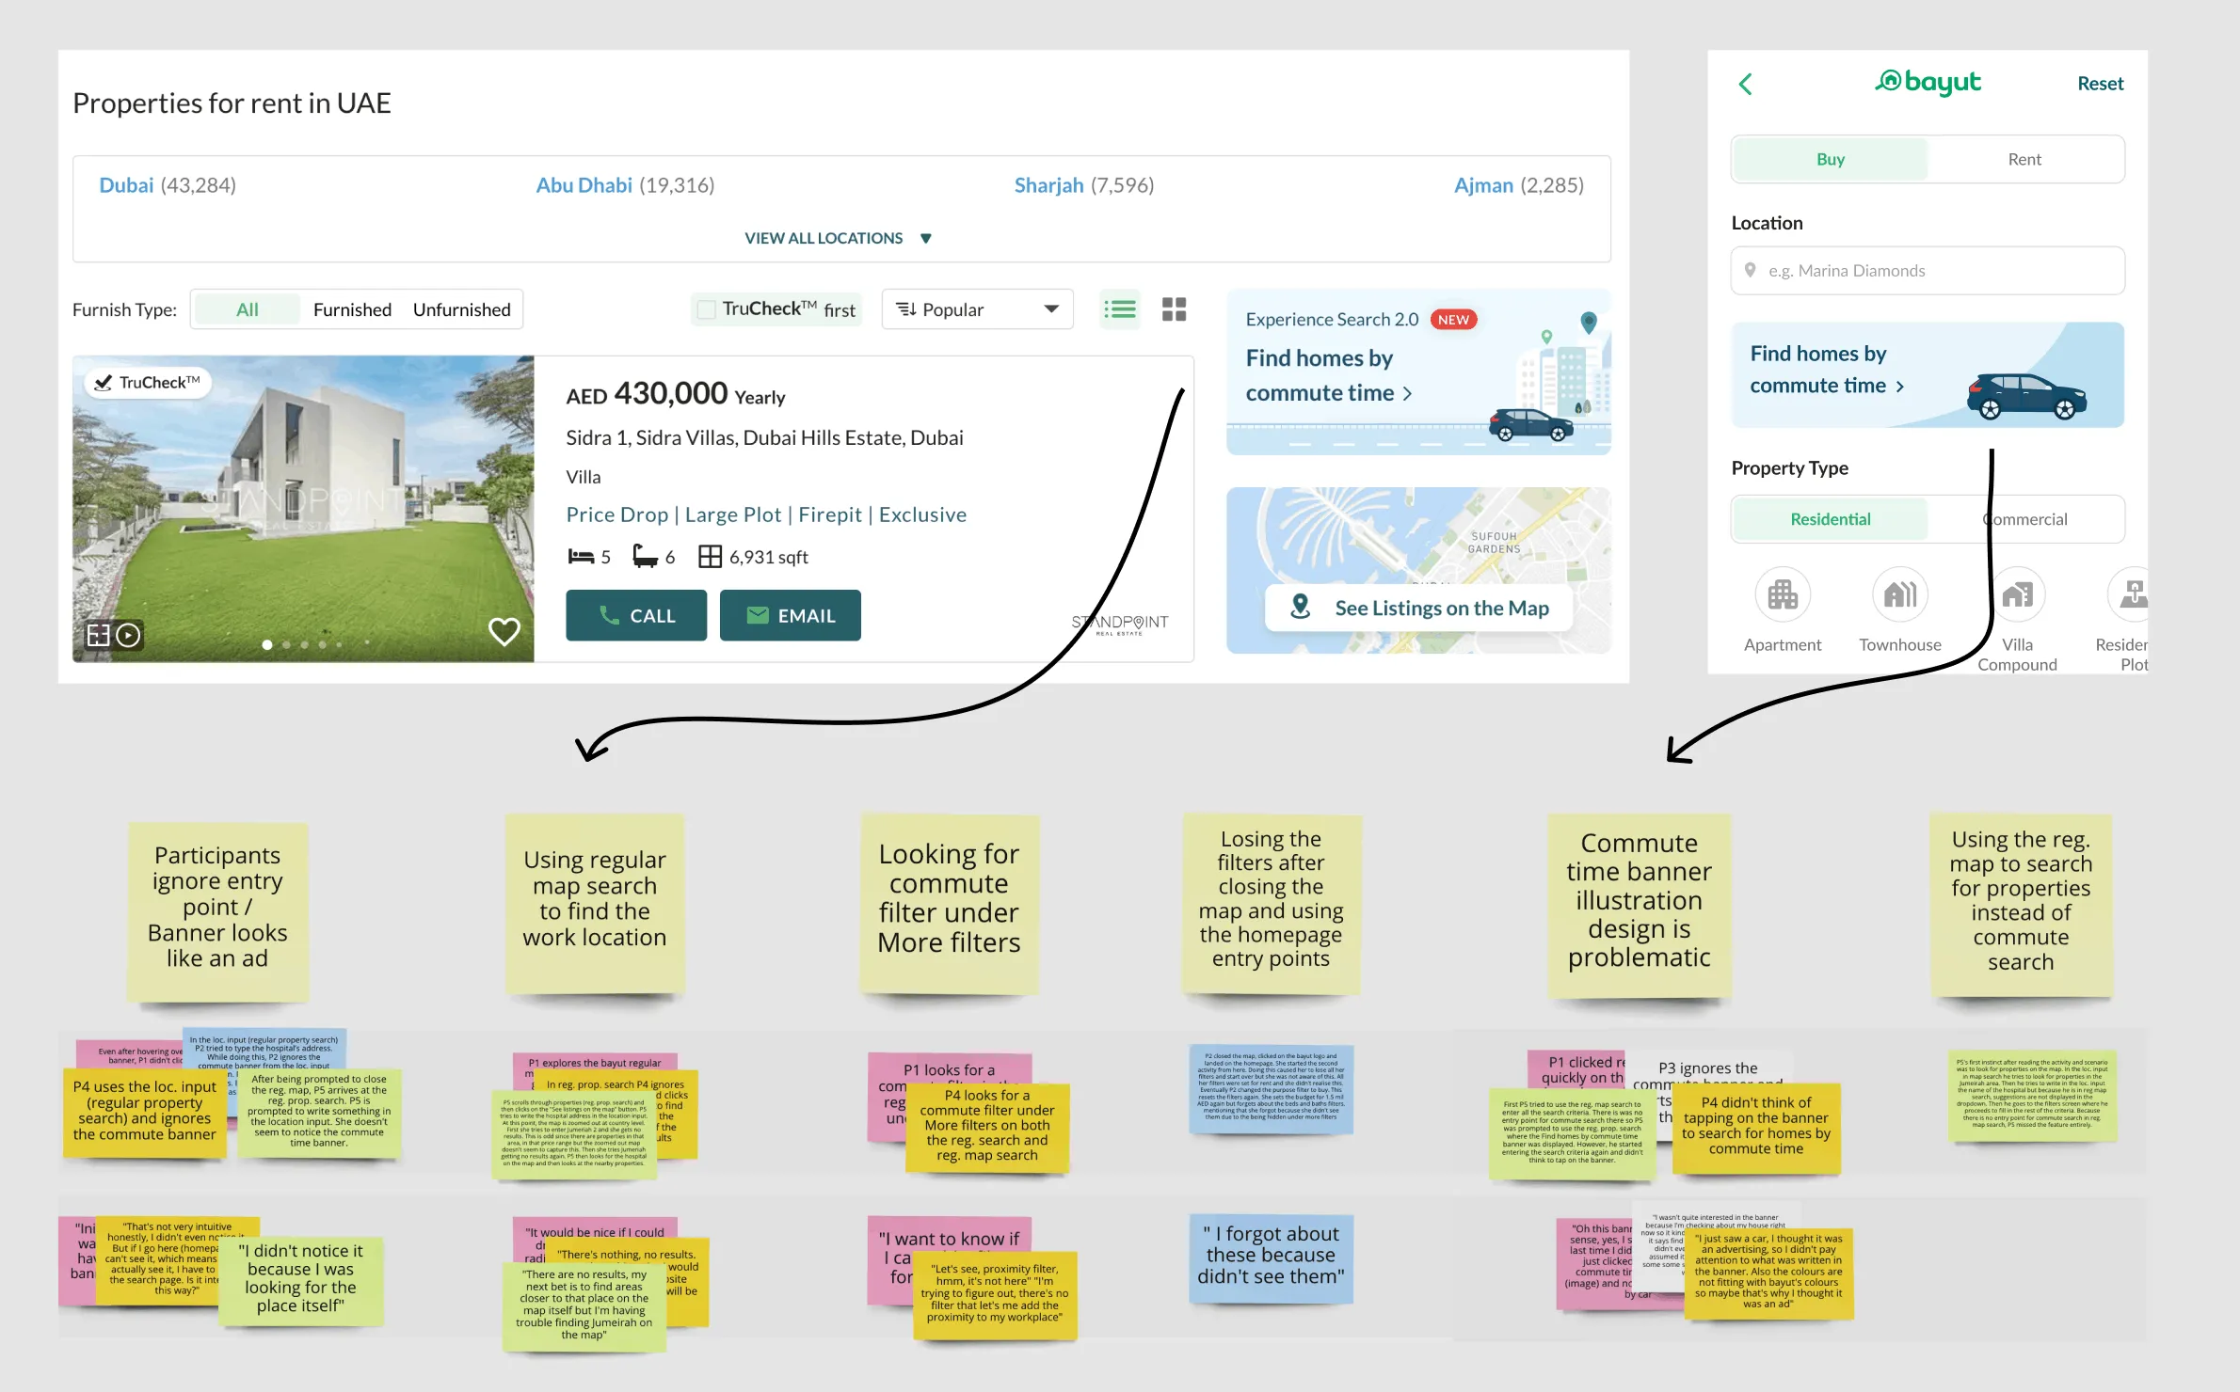Select the Commercial property category
Screen dimensions: 2240x1392
[x=2024, y=519]
